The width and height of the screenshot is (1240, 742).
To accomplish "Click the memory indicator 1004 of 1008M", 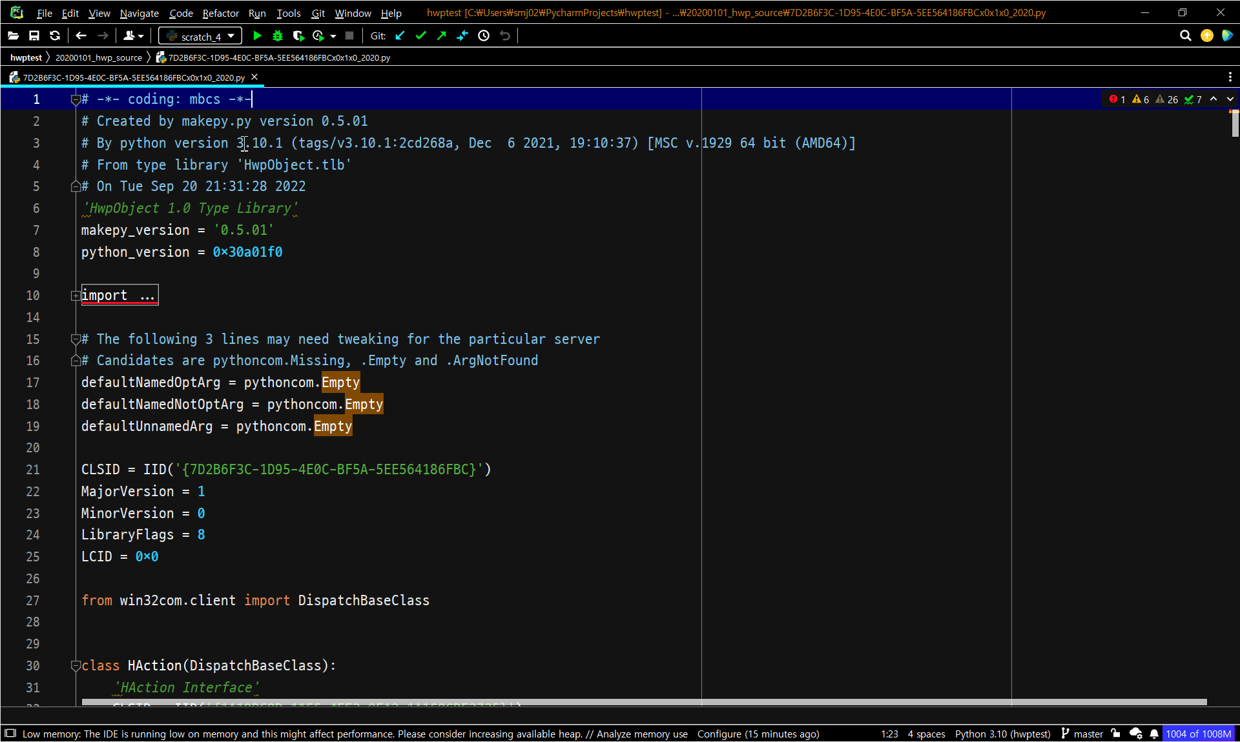I will tap(1198, 734).
